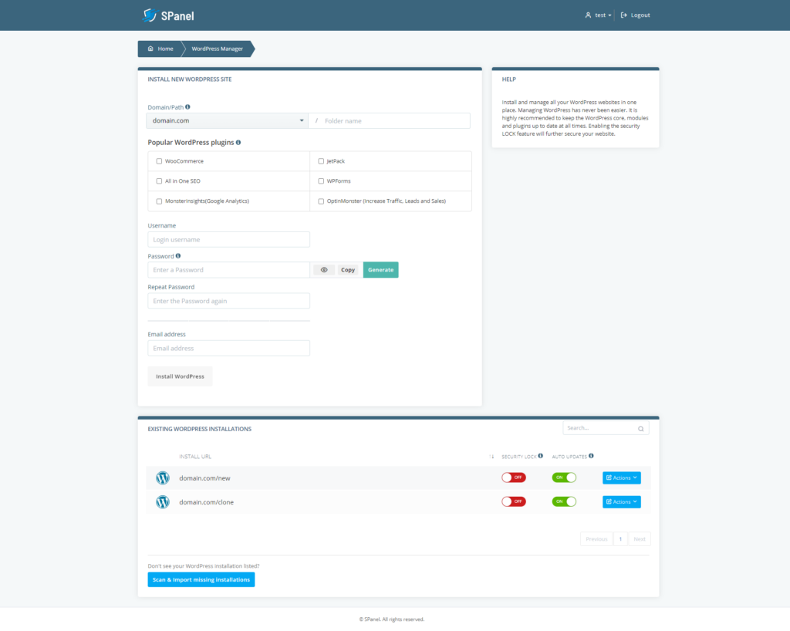Click the WordPress icon beside domain.com/new

tap(162, 477)
